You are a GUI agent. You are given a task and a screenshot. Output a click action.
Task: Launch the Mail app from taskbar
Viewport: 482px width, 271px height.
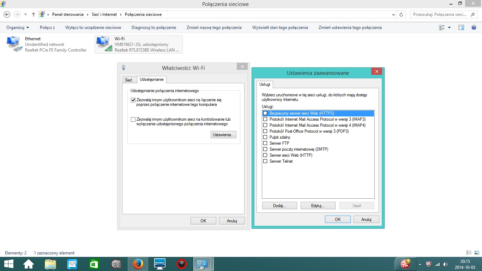point(72,264)
